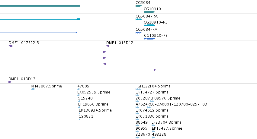
Task: Click the DME1-017B22.R label
Action: click(x=24, y=43)
